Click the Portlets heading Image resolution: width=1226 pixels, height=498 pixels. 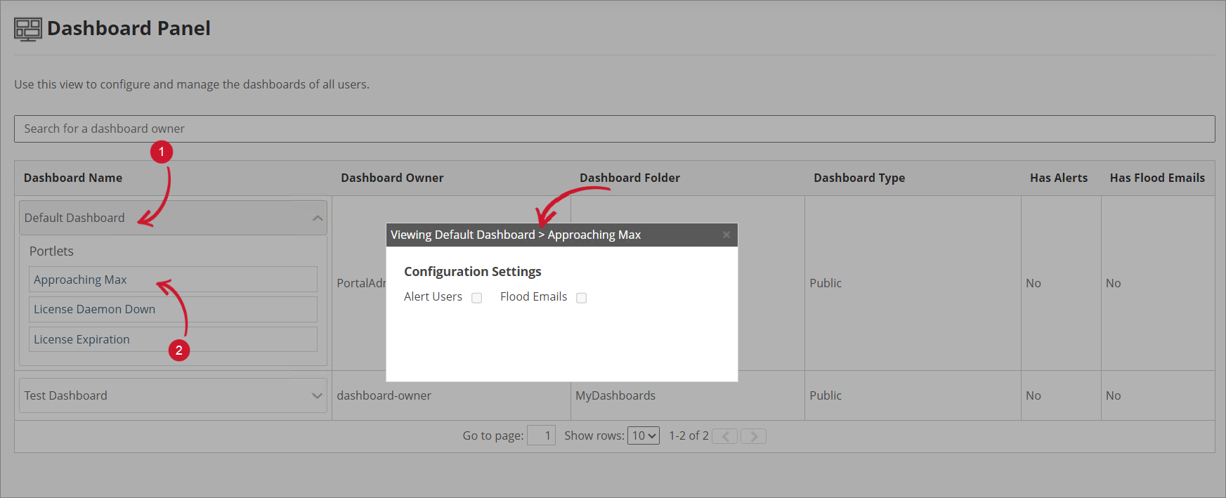[51, 251]
